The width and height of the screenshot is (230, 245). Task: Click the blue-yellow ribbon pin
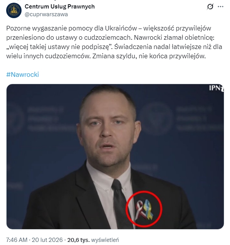148,209
